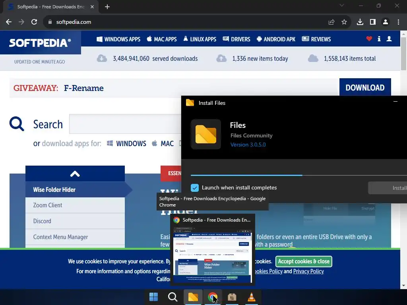Open Reviews section
Viewport: 407px width, 305px height.
point(316,39)
